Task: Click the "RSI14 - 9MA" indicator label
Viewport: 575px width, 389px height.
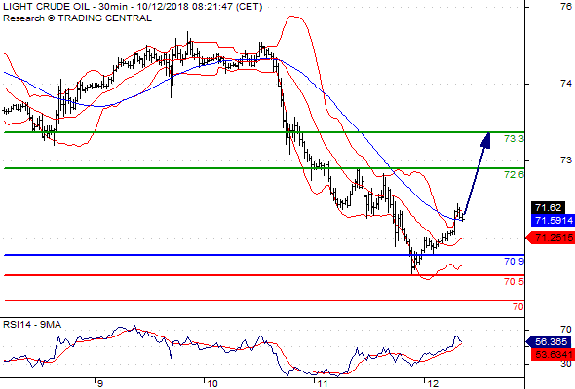Action: point(32,325)
